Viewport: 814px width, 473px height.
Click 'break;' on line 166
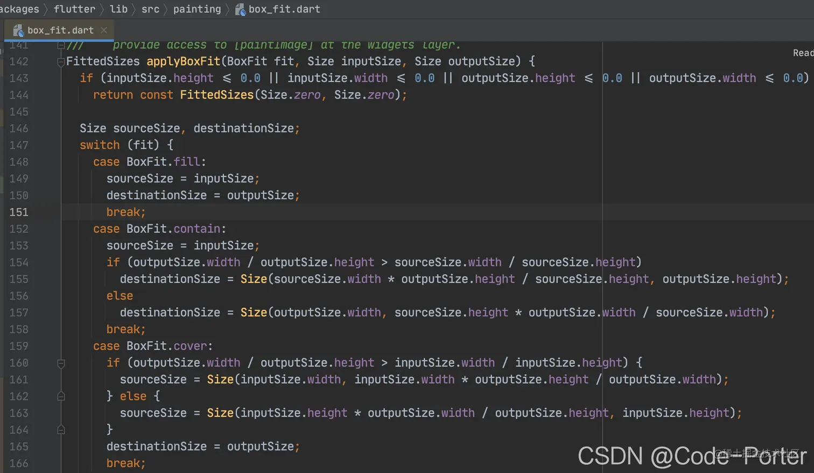pyautogui.click(x=126, y=463)
